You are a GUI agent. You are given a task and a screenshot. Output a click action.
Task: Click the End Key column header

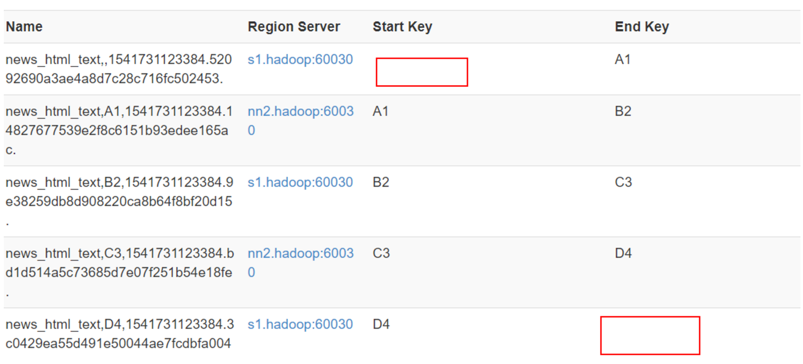coord(642,27)
